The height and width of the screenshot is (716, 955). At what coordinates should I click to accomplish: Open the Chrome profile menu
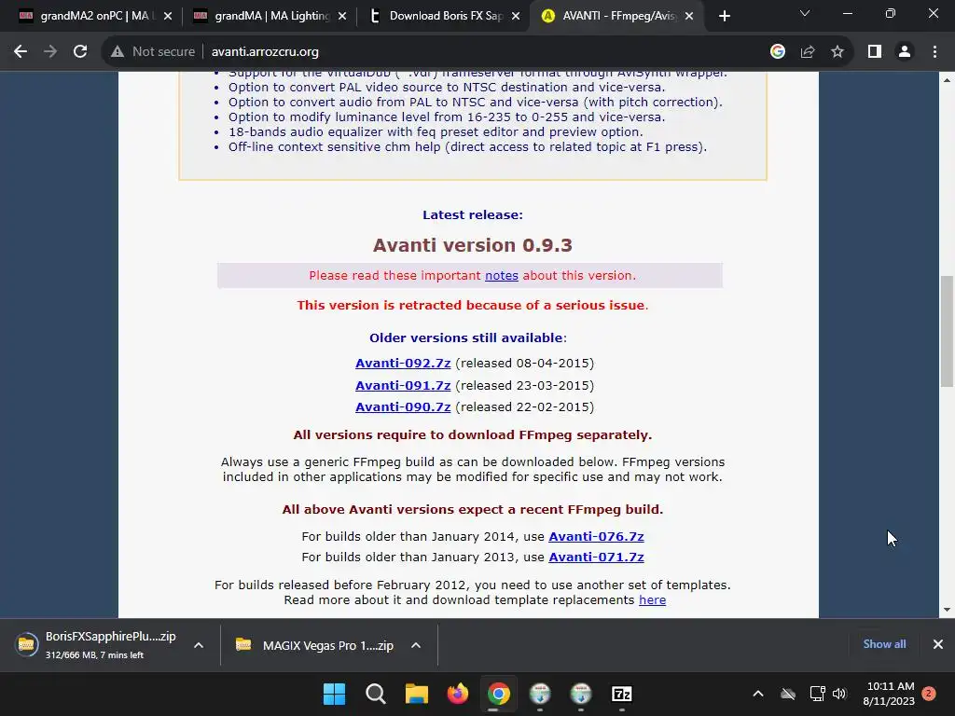[905, 52]
